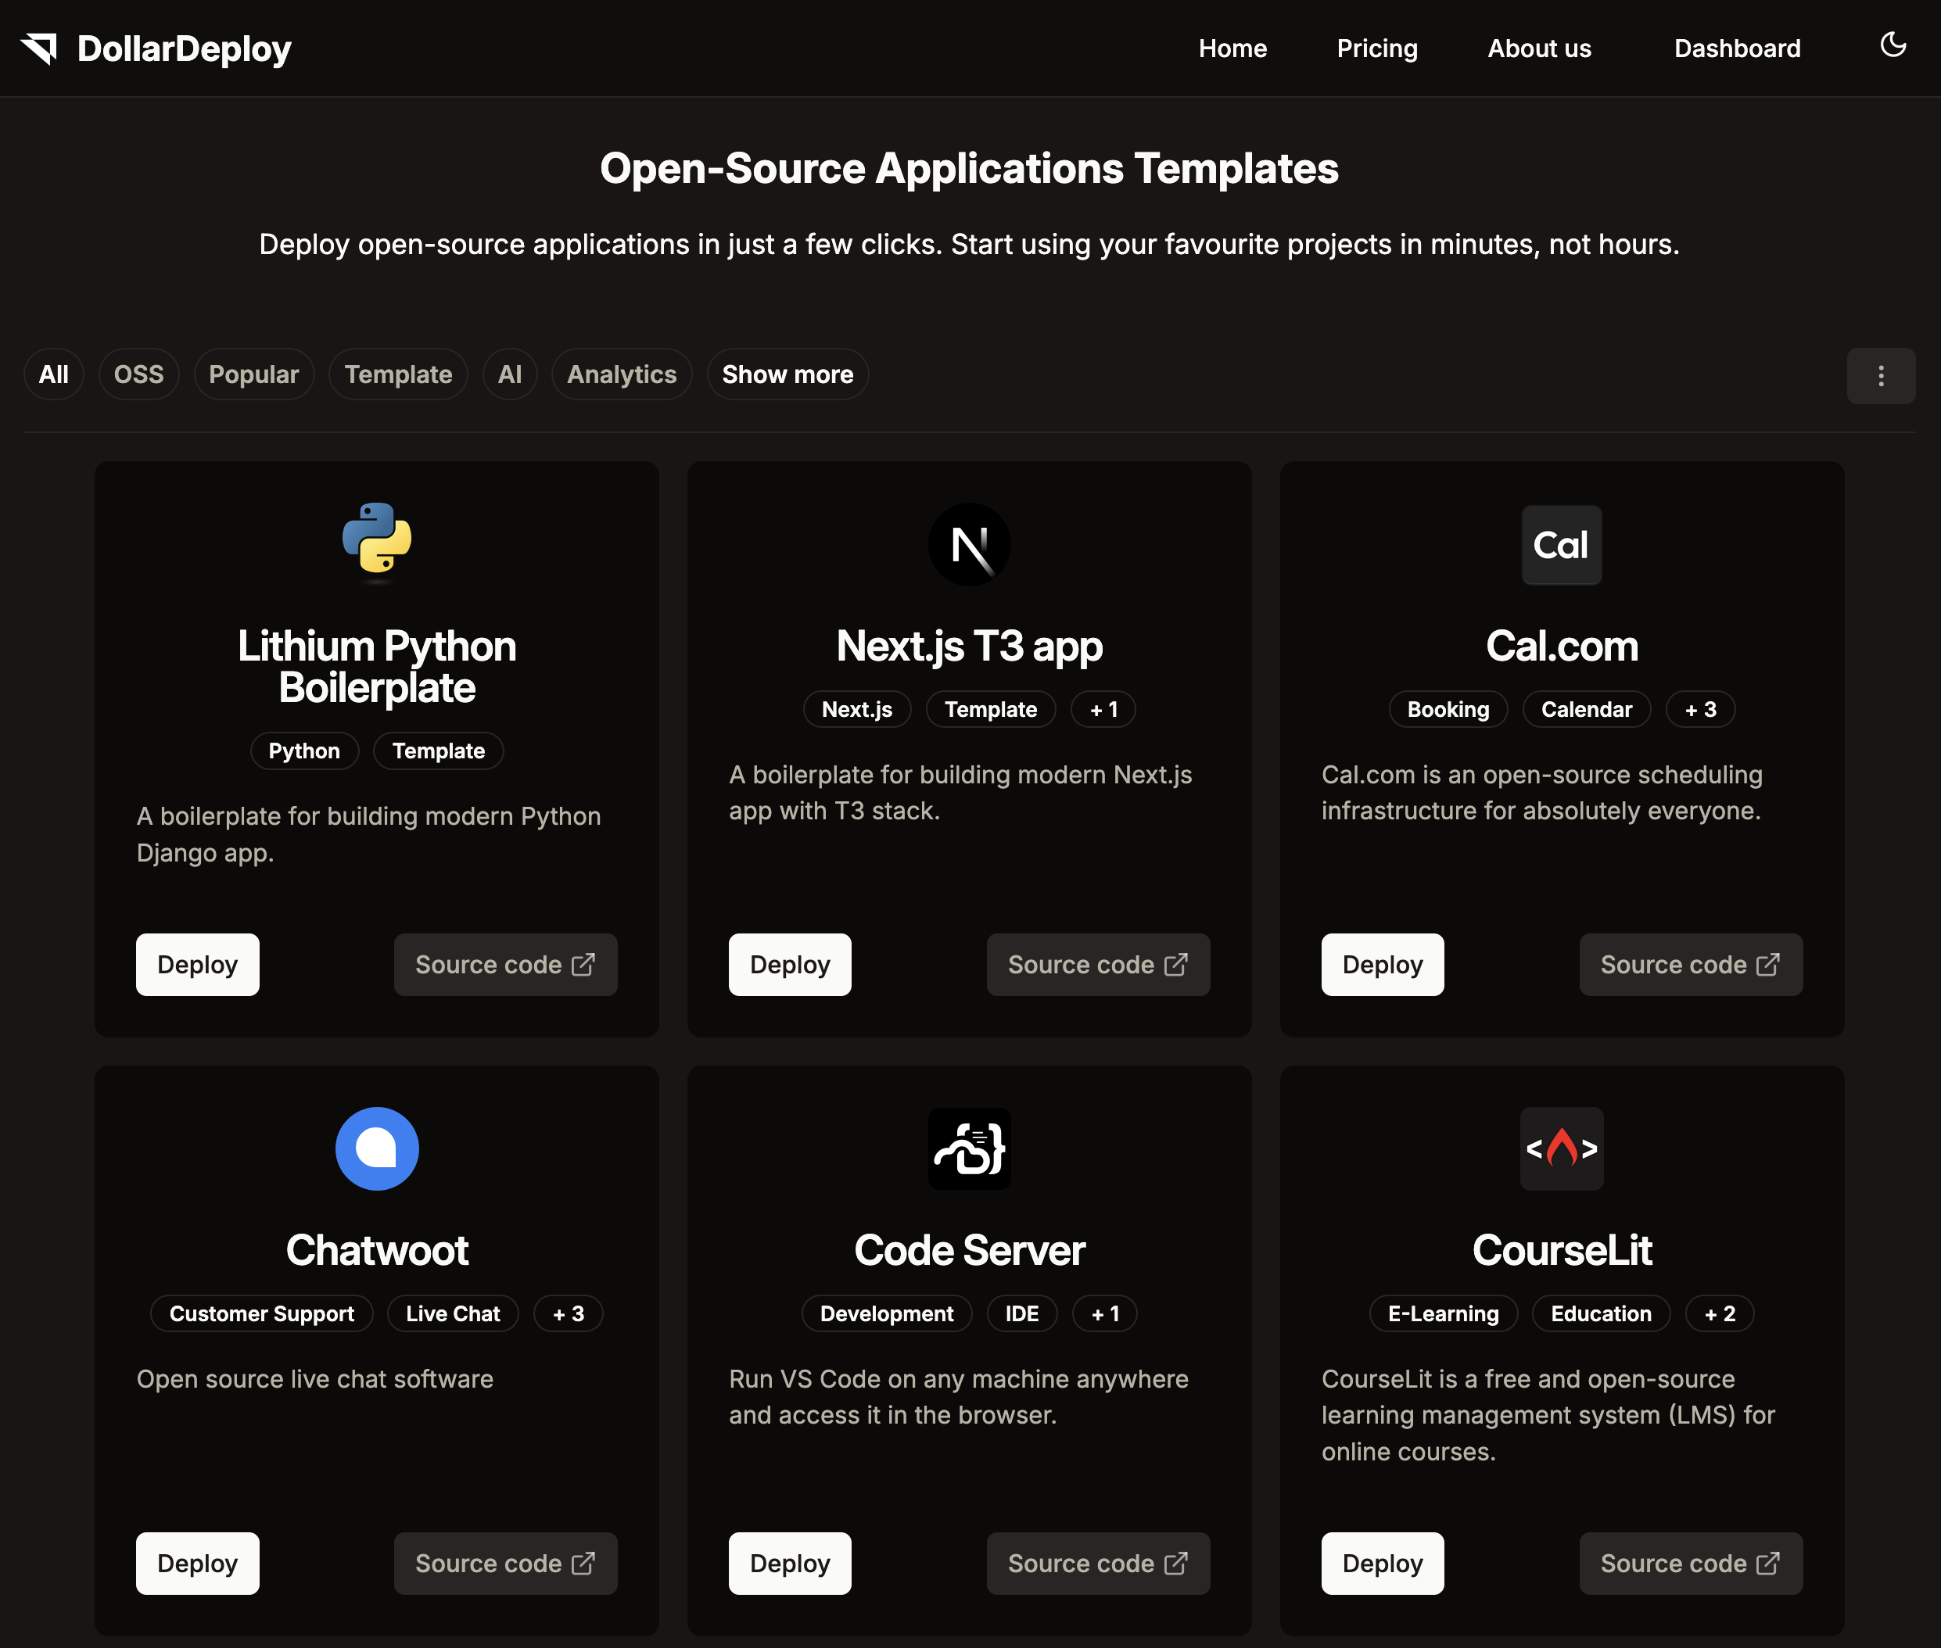The width and height of the screenshot is (1941, 1648).
Task: Open About us in navigation
Action: 1539,48
